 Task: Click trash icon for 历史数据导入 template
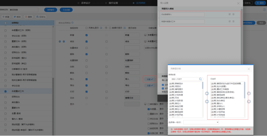click(x=233, y=14)
